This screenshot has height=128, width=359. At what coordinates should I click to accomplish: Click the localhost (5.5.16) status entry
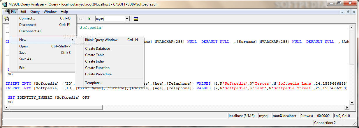pos(242,115)
